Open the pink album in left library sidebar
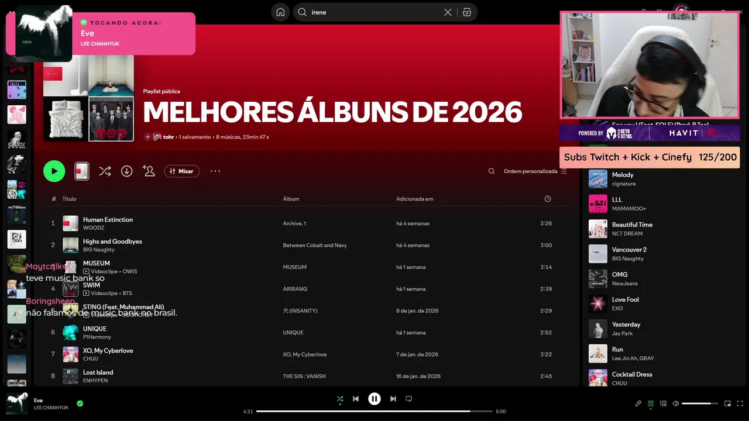 click(x=17, y=115)
